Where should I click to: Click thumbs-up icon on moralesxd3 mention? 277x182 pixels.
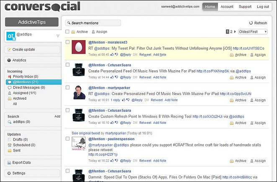112,54
